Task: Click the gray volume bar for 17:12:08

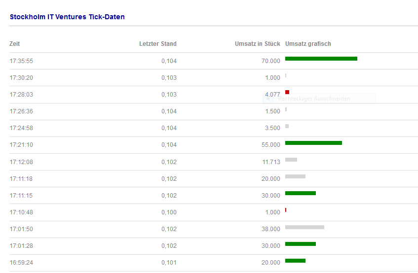Action: 291,160
